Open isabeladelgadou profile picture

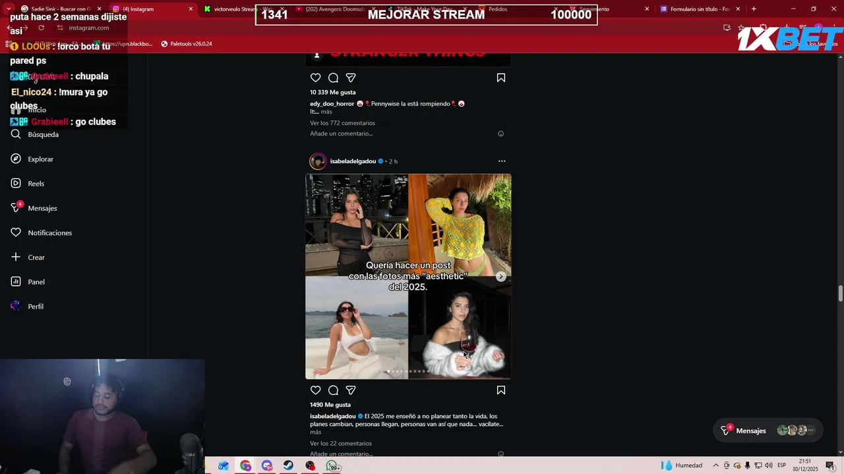(318, 161)
